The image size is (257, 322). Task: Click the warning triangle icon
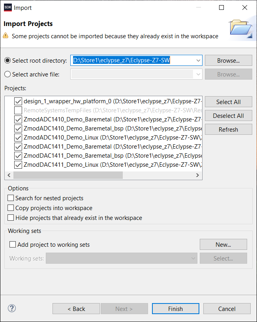tap(6, 35)
